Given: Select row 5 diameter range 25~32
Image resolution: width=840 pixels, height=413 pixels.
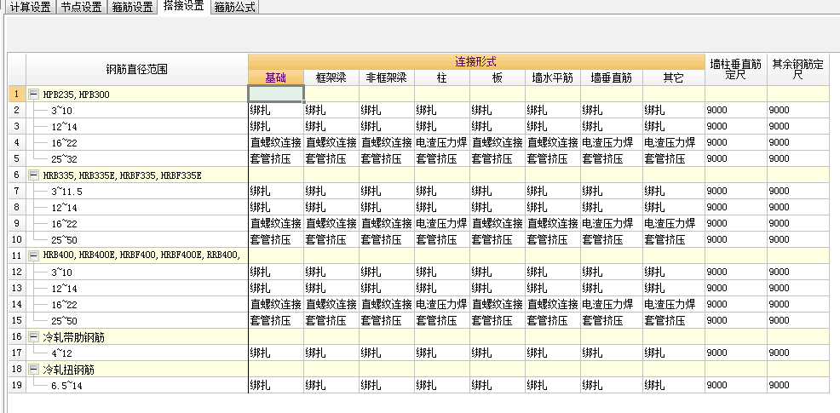Looking at the screenshot, I should 136,158.
